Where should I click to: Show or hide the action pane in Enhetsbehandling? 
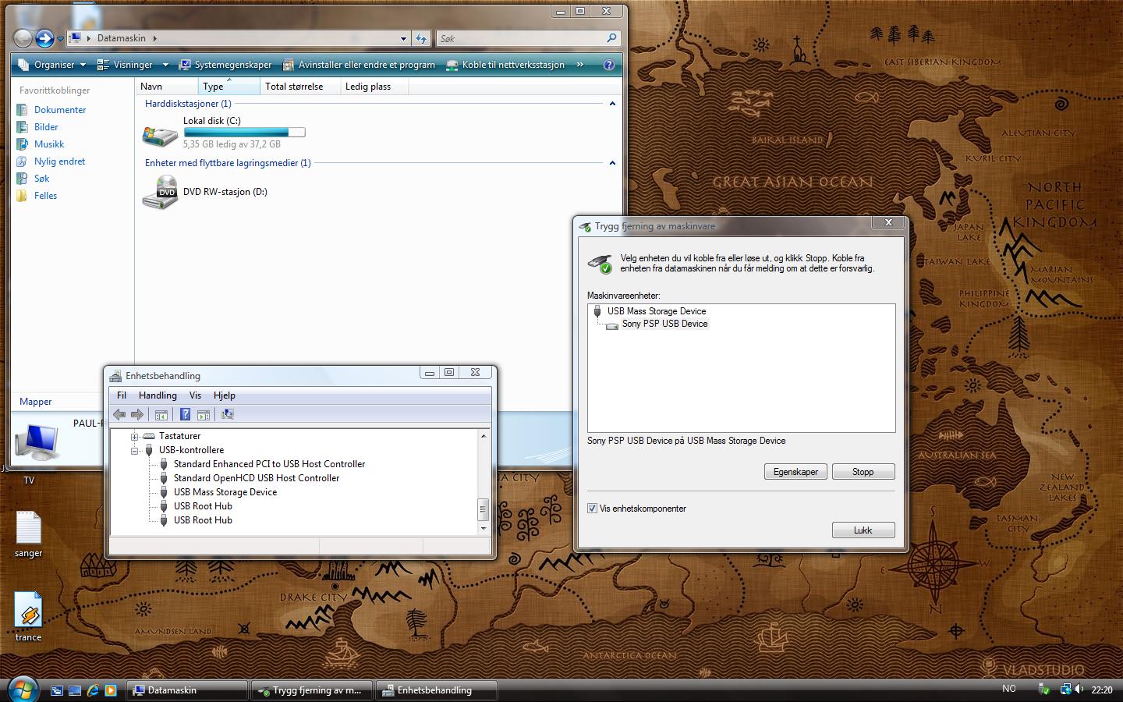[x=204, y=414]
